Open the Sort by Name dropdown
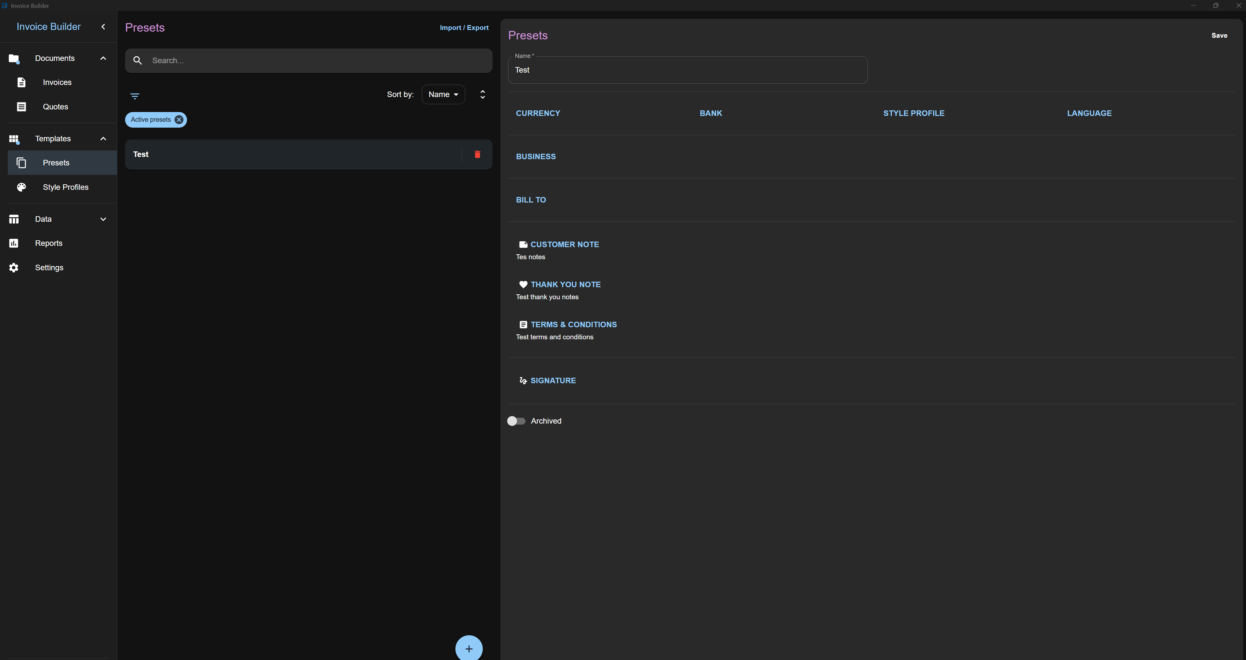This screenshot has width=1246, height=660. [443, 94]
